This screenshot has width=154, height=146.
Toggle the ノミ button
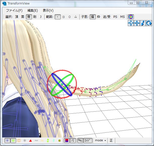[73, 140]
